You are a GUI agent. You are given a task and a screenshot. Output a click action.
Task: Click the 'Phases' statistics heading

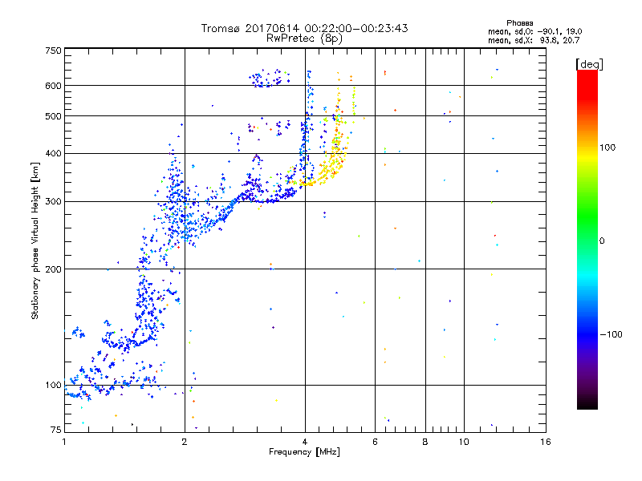(x=519, y=23)
